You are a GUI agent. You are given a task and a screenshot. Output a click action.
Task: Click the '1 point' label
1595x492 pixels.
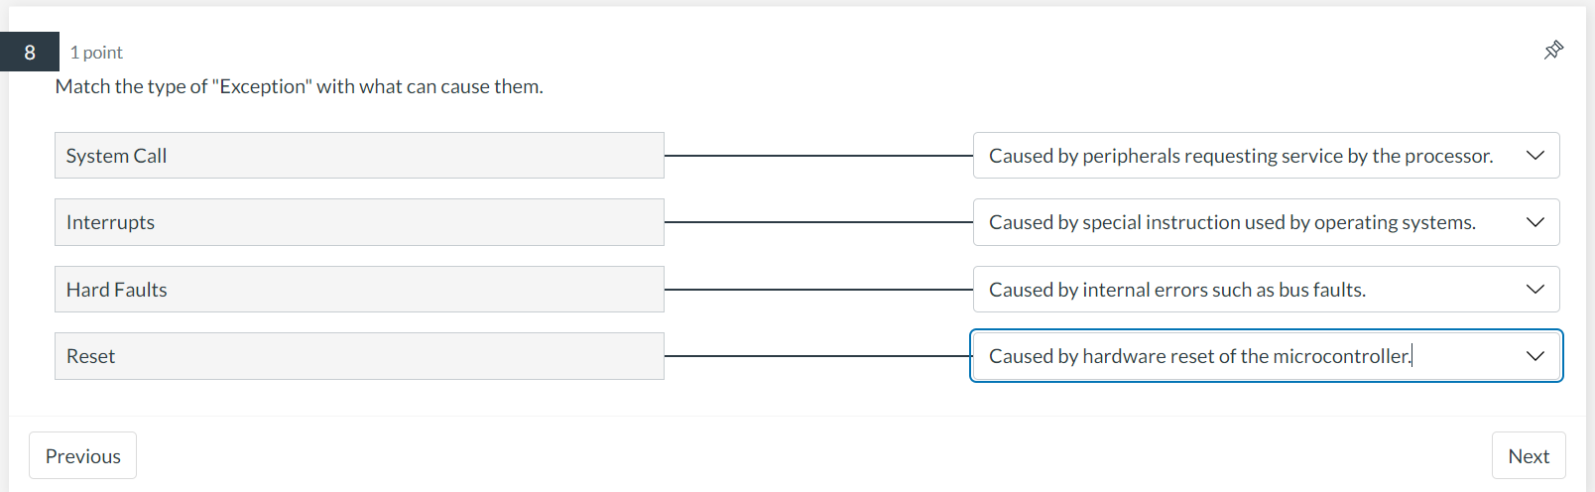(x=96, y=53)
